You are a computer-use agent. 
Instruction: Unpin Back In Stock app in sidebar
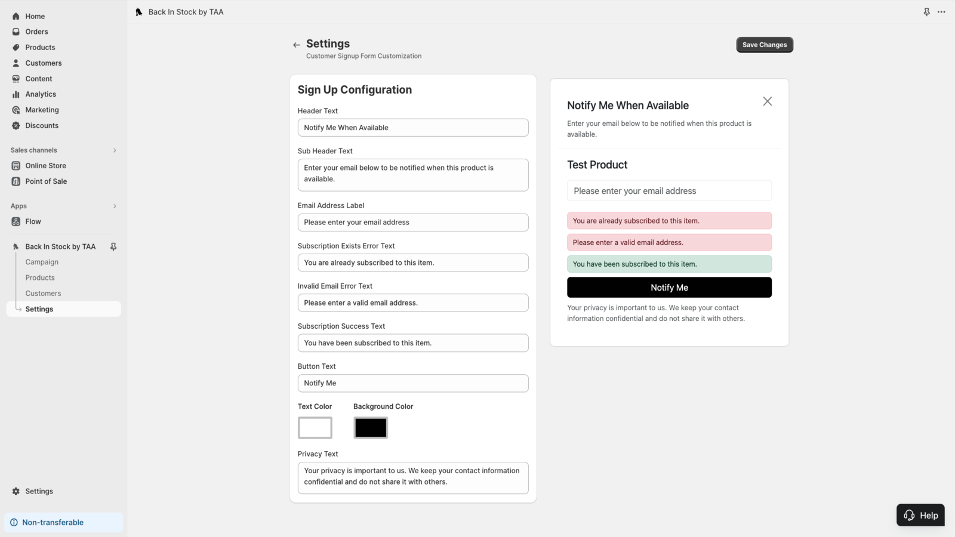pyautogui.click(x=113, y=246)
